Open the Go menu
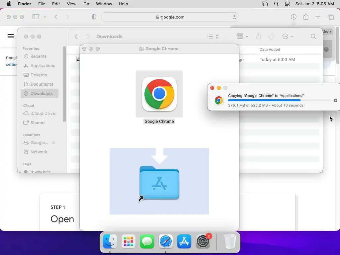Image resolution: width=340 pixels, height=255 pixels. tap(86, 4)
